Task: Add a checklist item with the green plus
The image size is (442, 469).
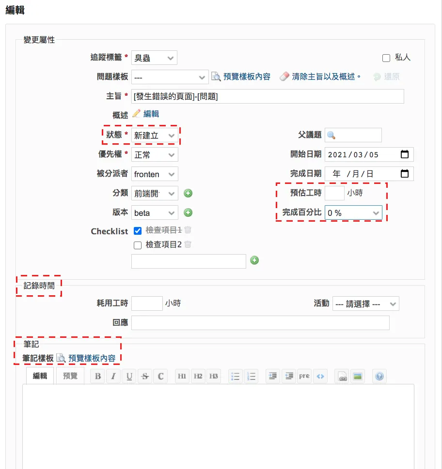Action: (x=254, y=260)
